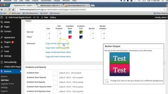Pick Hover Gradient End navy swatch

81,37
